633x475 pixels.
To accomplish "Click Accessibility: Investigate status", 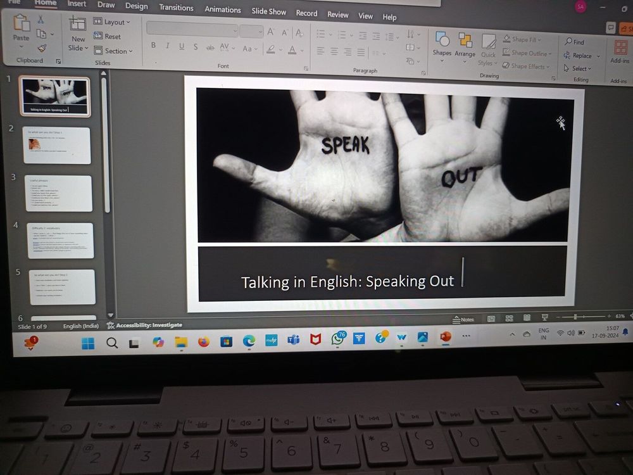I will (x=144, y=325).
